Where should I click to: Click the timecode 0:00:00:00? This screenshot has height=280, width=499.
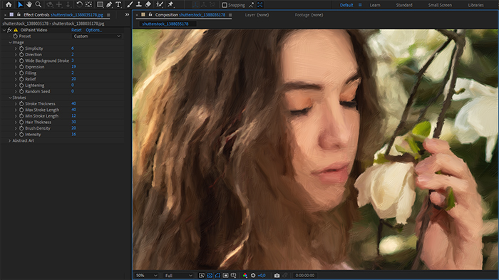[304, 275]
